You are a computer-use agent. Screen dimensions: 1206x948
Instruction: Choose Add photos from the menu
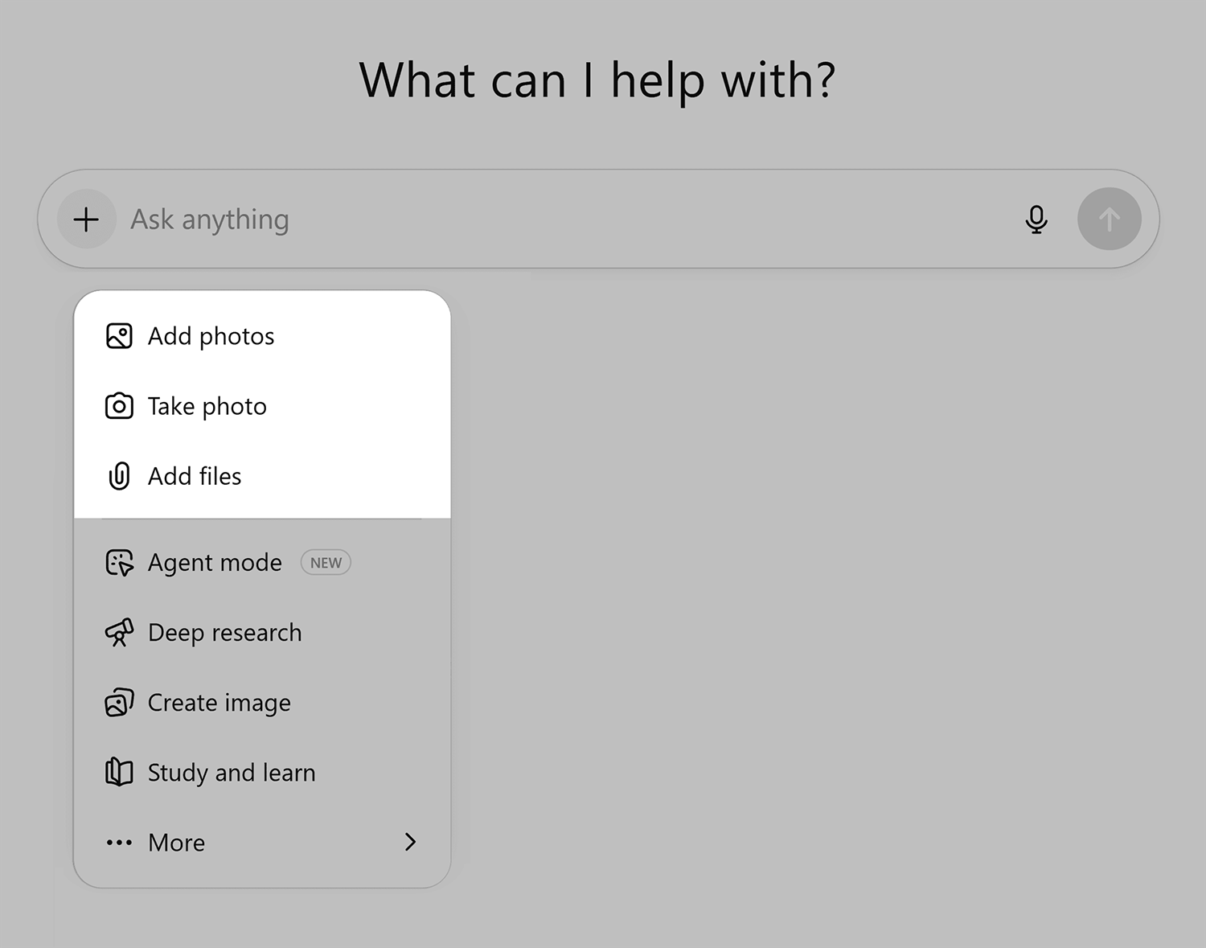(262, 336)
